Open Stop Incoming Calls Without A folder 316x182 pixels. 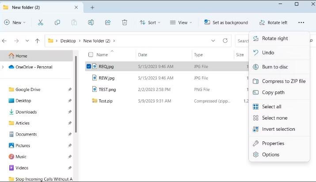click(40, 179)
